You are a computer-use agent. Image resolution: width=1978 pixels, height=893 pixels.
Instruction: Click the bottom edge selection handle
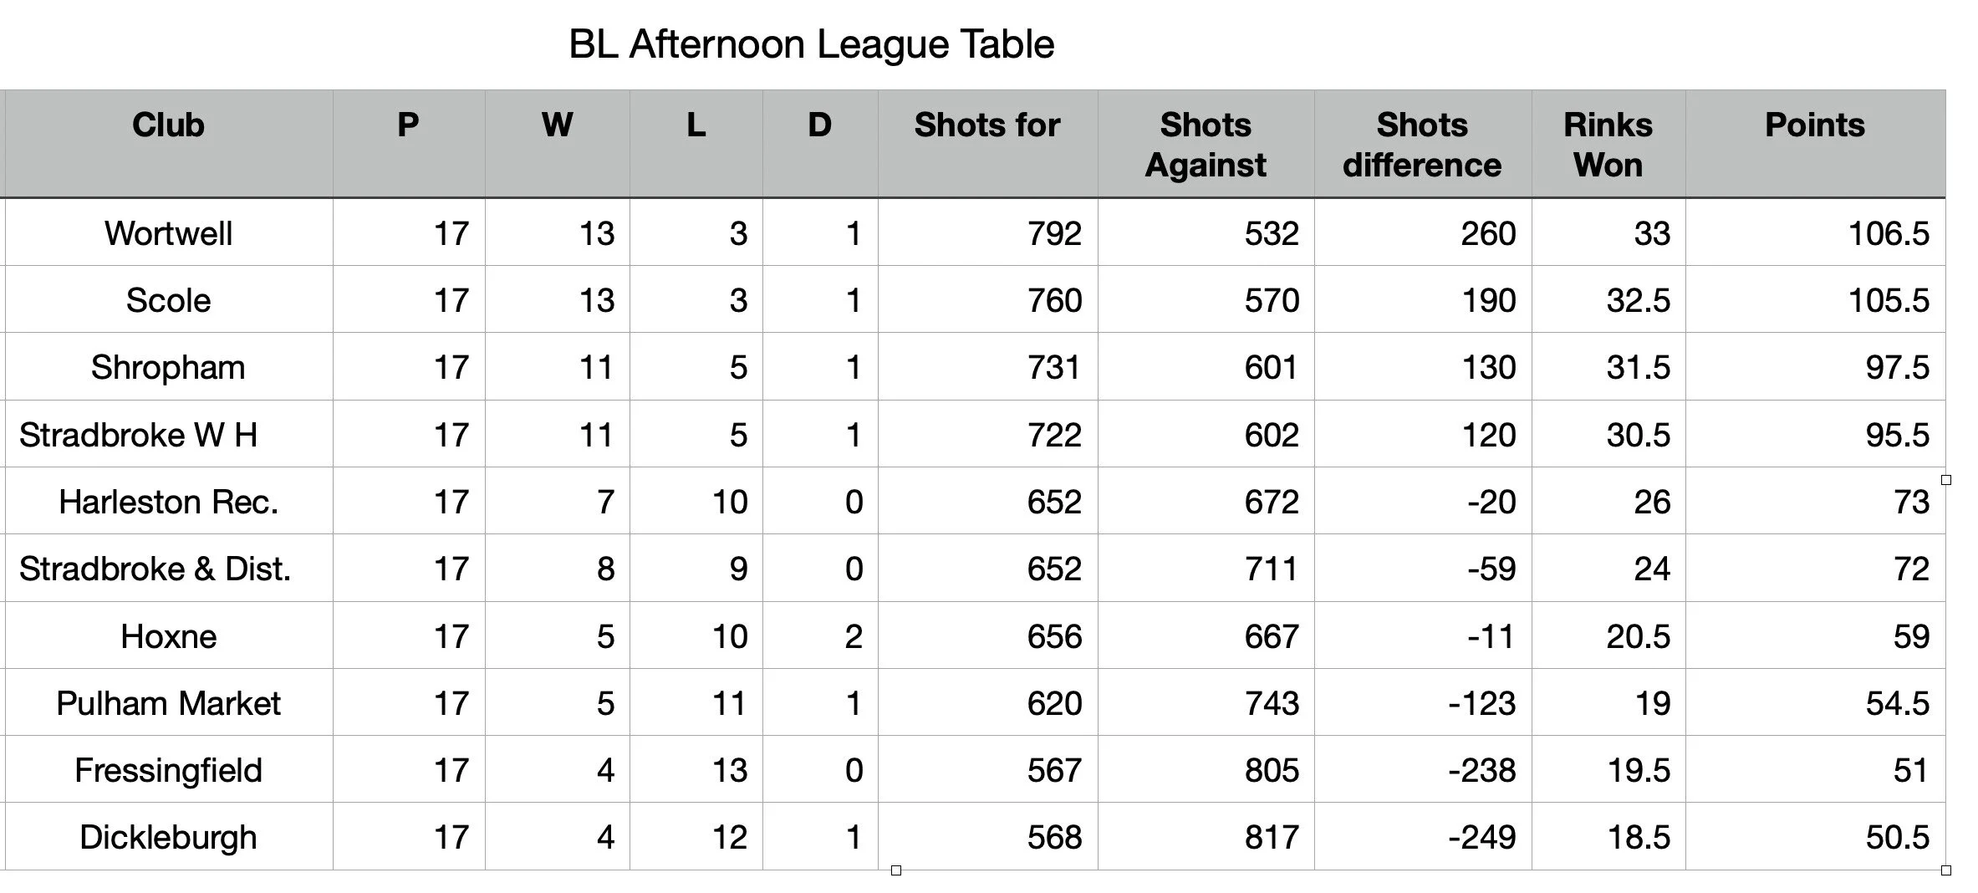pos(896,870)
